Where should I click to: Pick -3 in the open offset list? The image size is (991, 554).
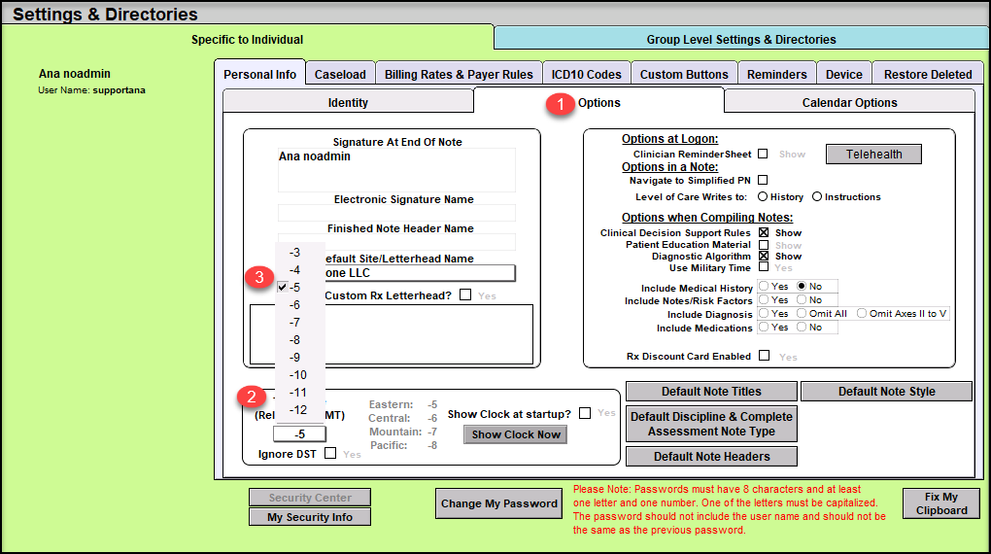pos(294,252)
